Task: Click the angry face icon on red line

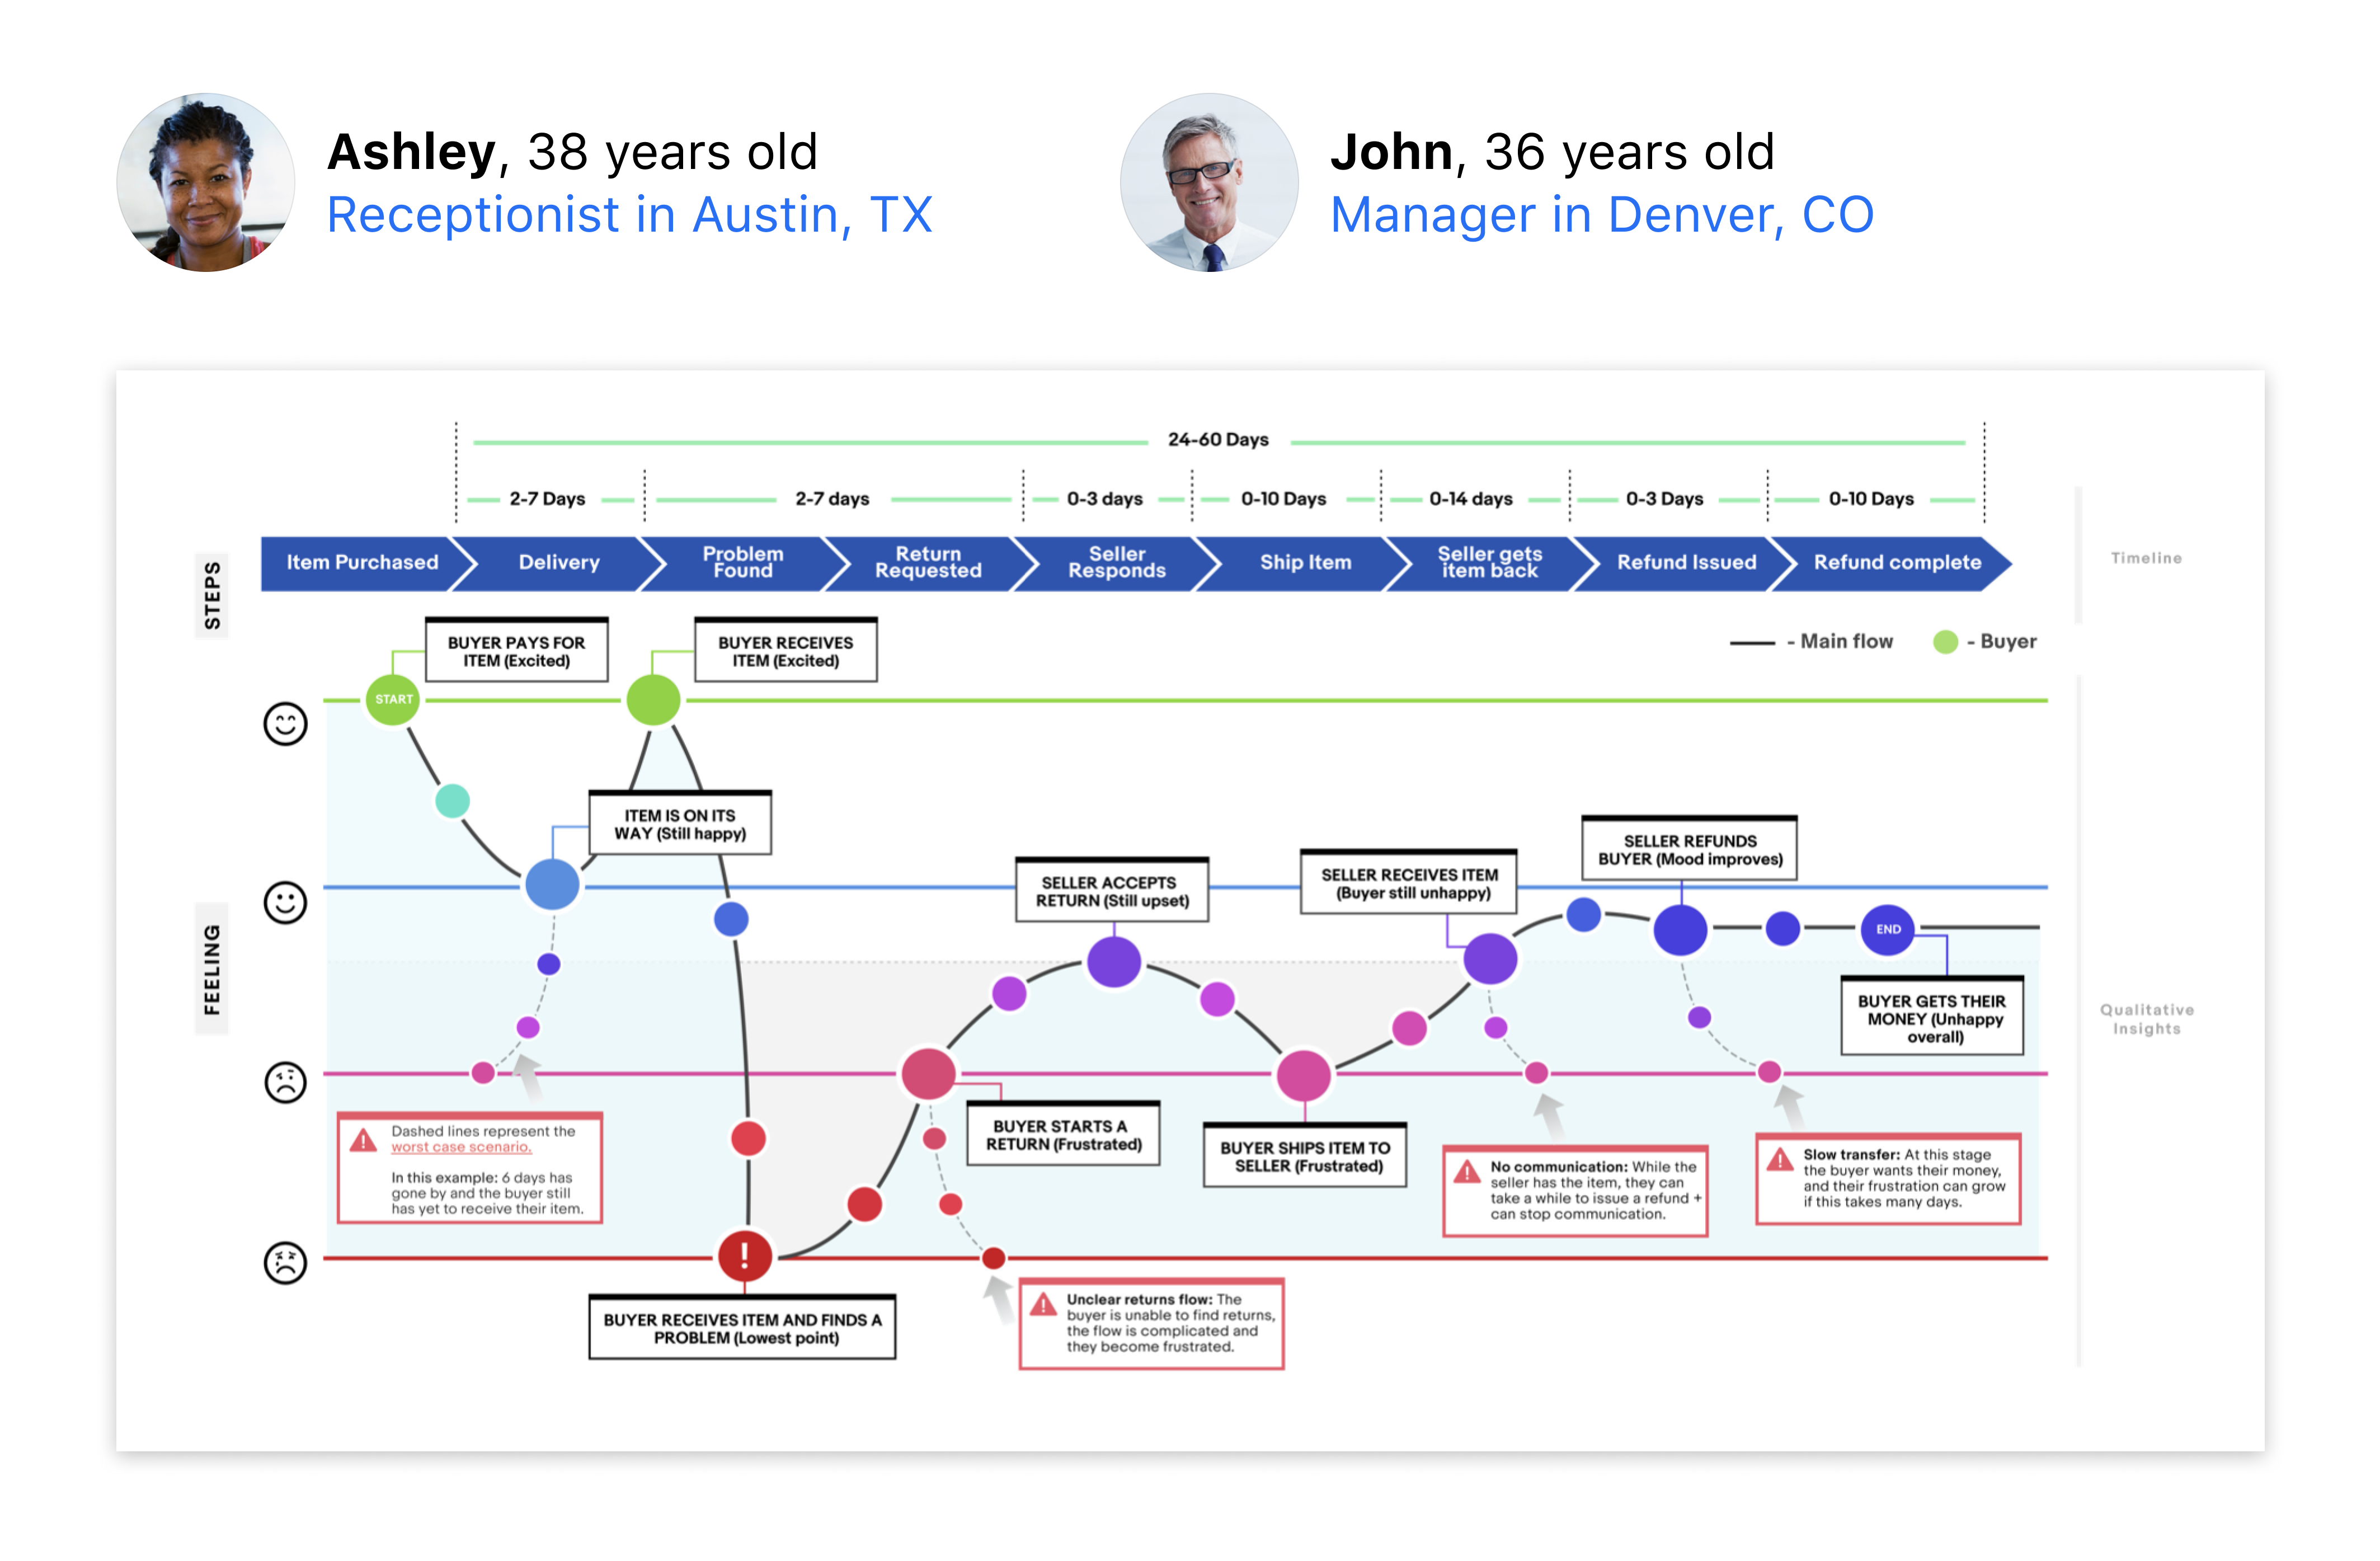Action: [285, 1263]
